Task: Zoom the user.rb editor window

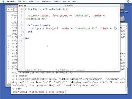Action: point(25,6)
